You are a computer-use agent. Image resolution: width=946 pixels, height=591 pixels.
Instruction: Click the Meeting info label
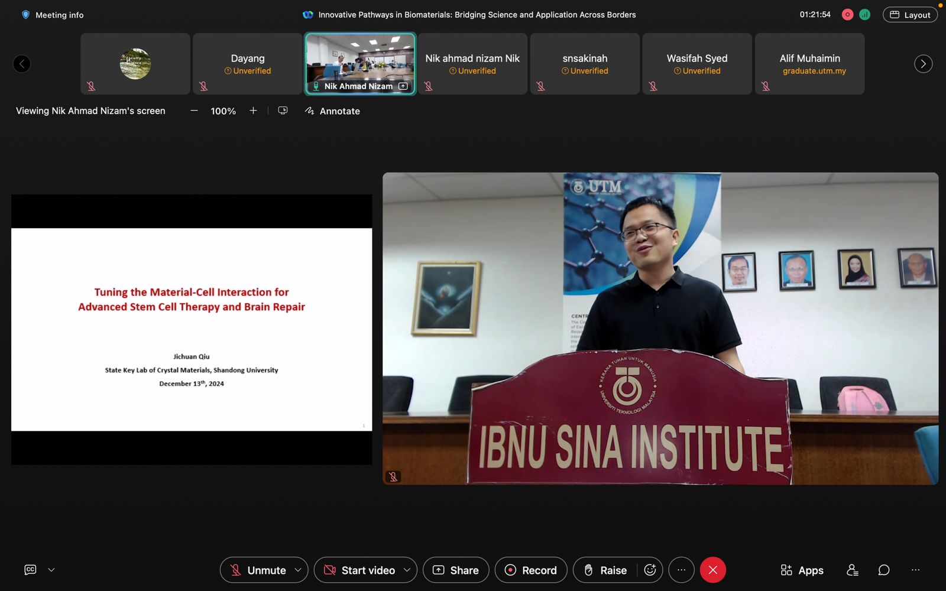point(59,15)
